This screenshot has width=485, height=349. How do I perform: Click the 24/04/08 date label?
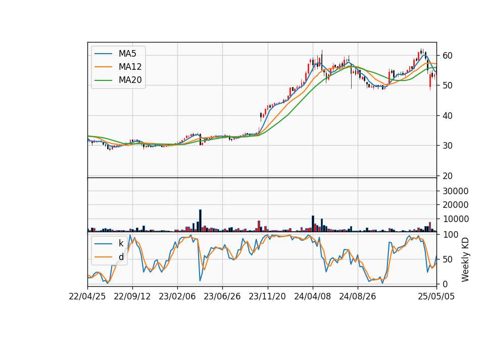click(x=312, y=296)
